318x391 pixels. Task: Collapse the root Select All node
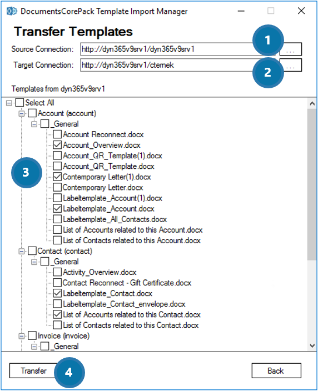tap(9, 103)
